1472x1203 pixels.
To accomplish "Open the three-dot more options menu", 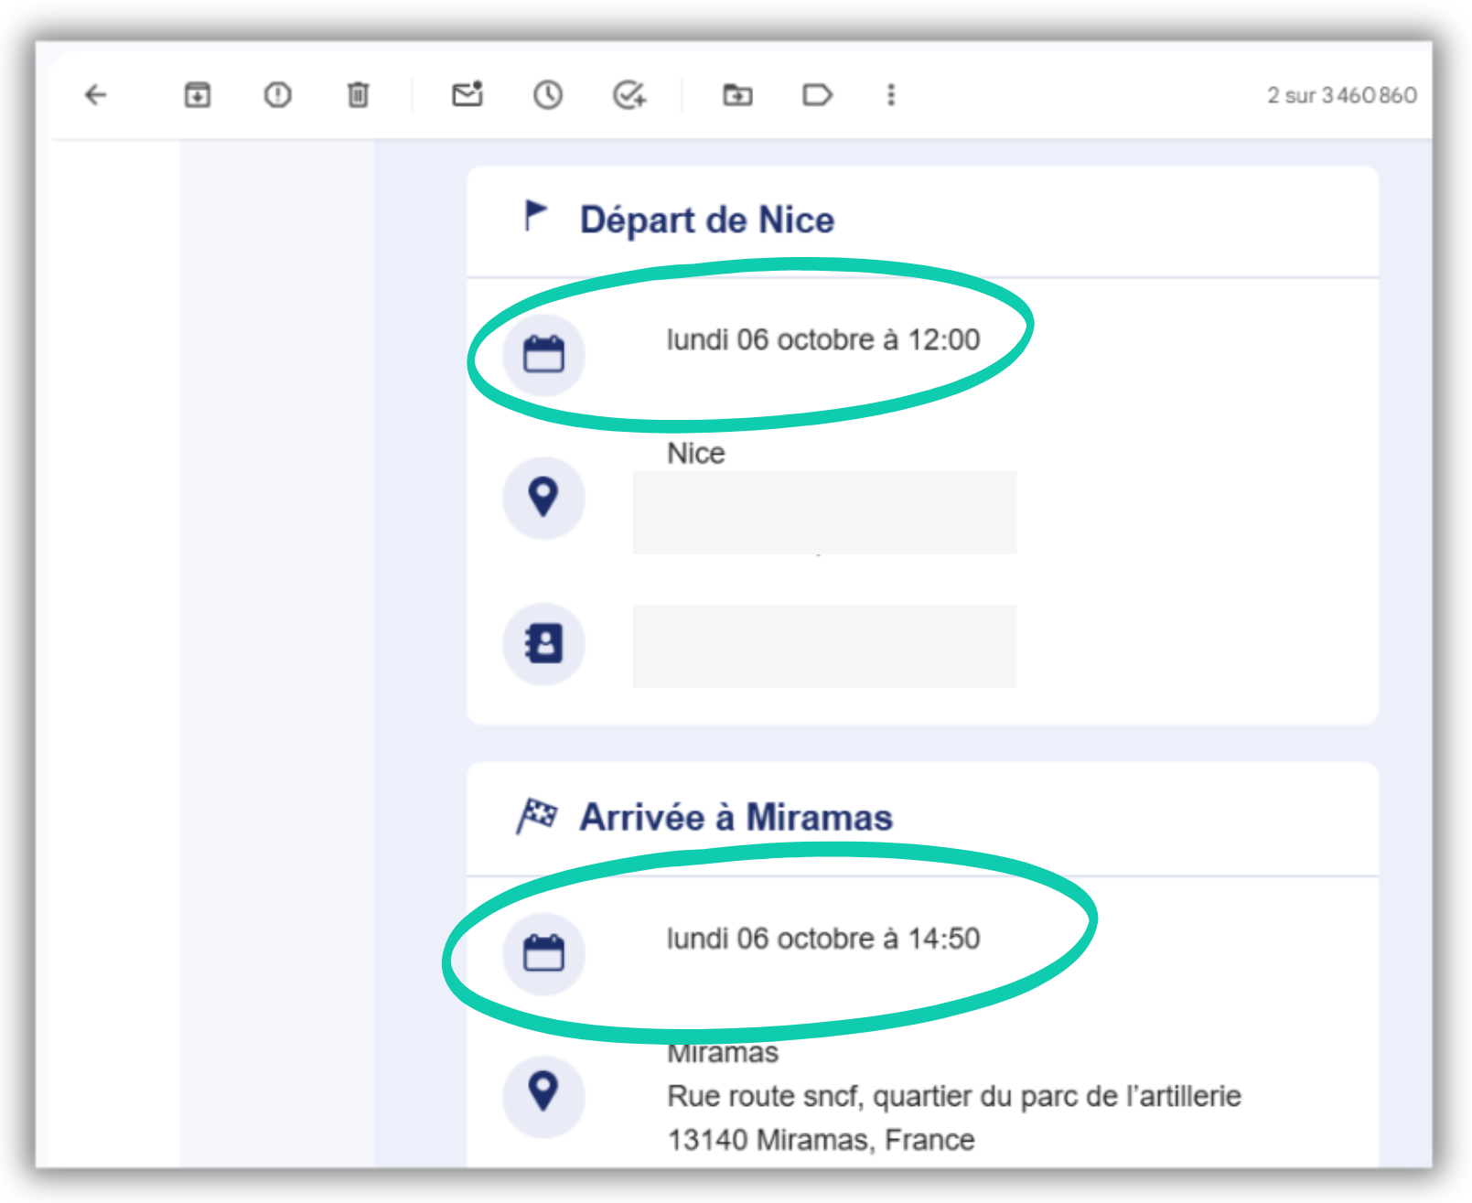I will point(891,94).
